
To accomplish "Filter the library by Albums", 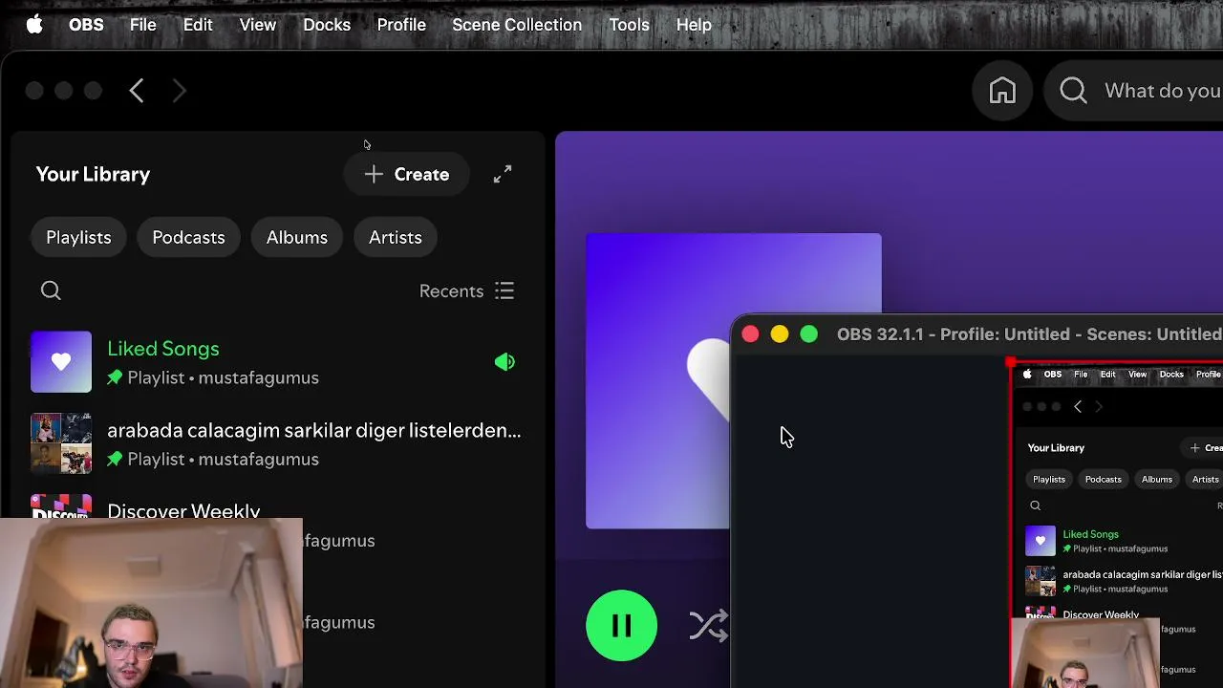I will click(x=297, y=237).
